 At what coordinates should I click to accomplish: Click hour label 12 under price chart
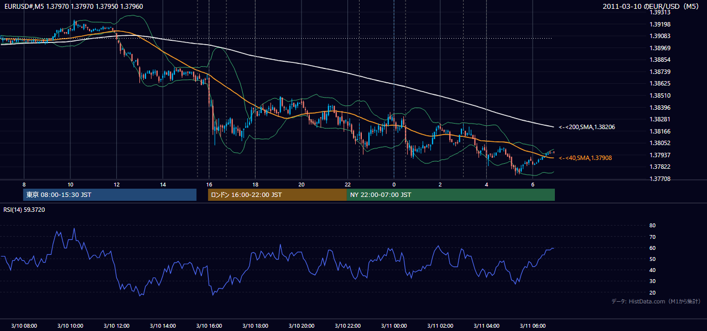click(116, 184)
